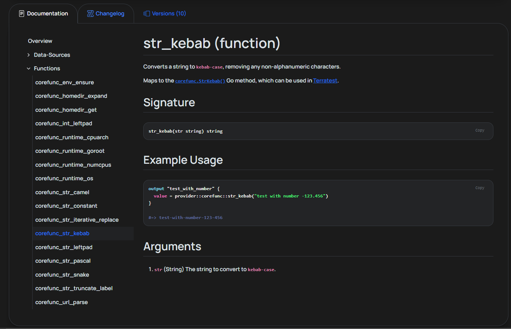Click the Changelog tab icon
The image size is (511, 329).
[90, 14]
